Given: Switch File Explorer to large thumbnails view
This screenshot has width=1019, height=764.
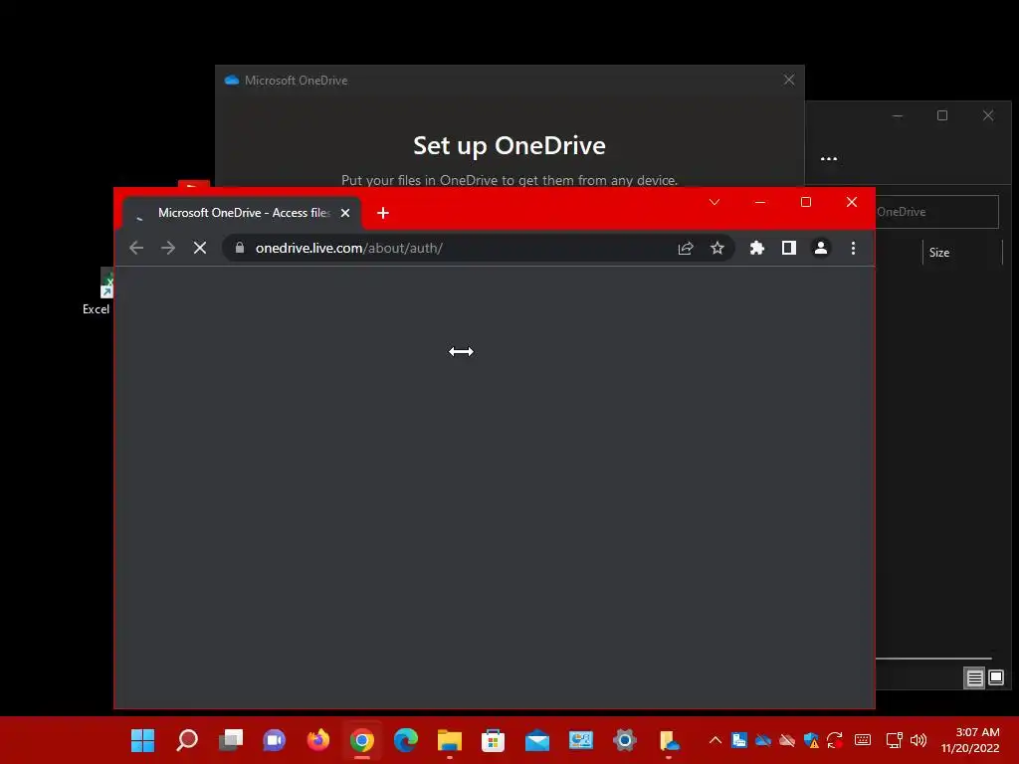Looking at the screenshot, I should click(996, 678).
